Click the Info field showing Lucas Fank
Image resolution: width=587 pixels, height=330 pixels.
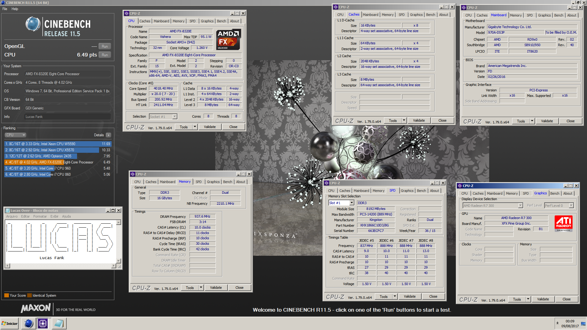[67, 117]
